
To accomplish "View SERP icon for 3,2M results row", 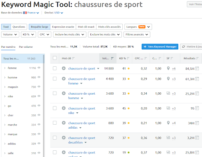I will (197, 138).
